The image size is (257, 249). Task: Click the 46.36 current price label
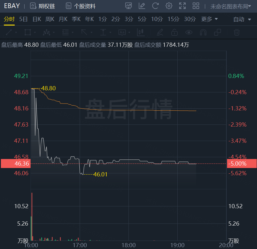click(16, 163)
